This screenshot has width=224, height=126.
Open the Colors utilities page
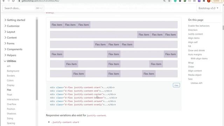pyautogui.click(x=10, y=80)
